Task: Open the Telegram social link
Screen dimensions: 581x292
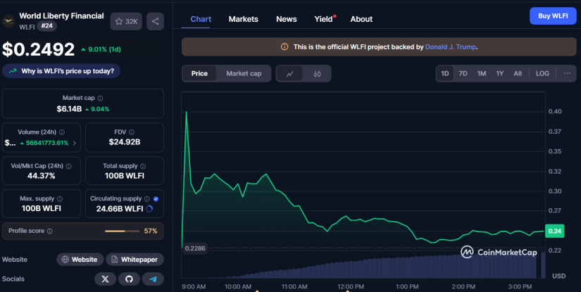Action: (153, 279)
